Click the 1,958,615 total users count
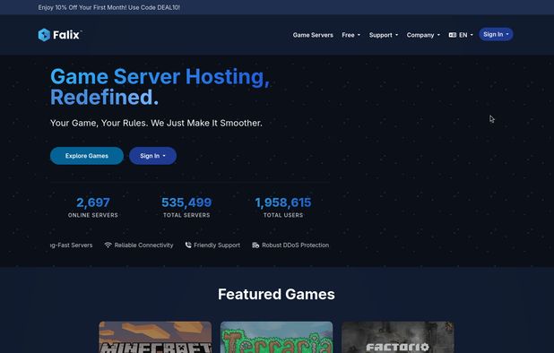554x353 pixels. [x=283, y=202]
